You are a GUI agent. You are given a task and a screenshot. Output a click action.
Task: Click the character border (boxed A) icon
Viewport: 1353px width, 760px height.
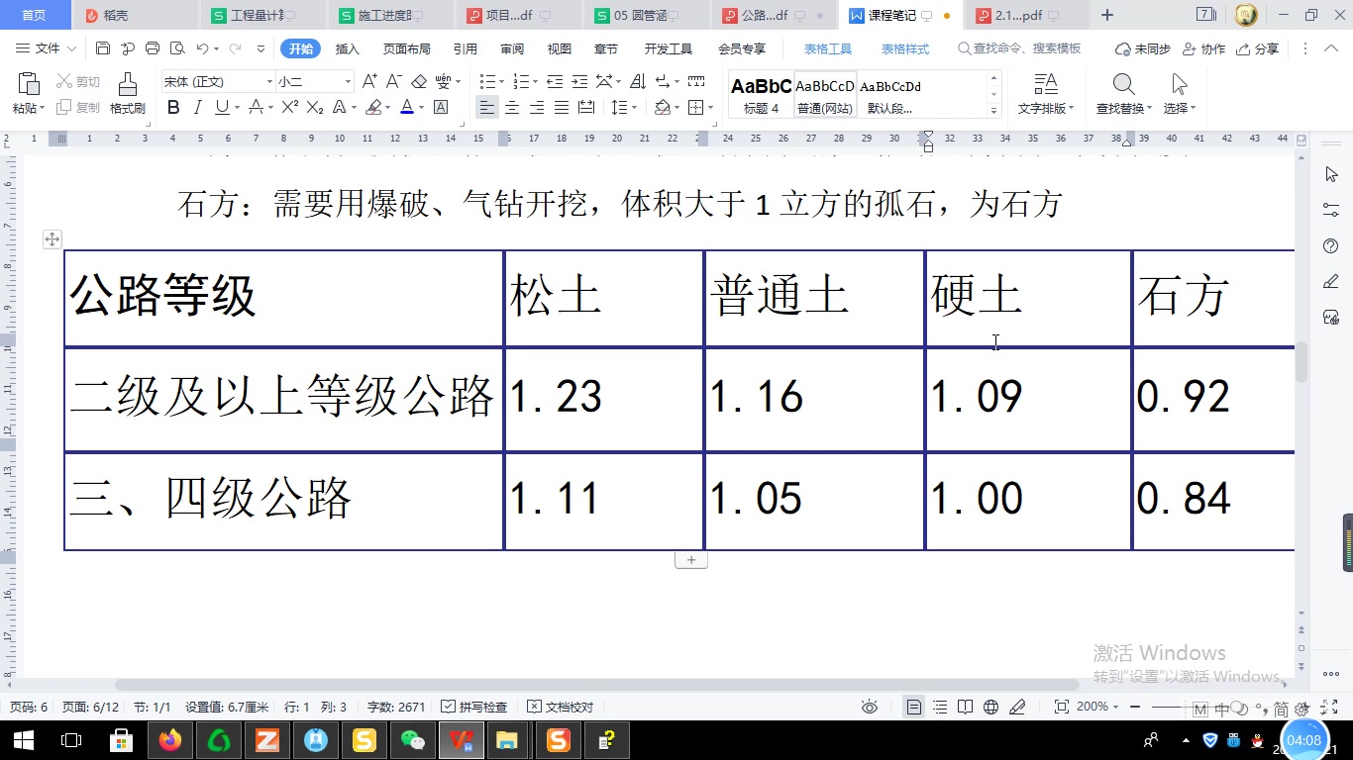tap(441, 108)
